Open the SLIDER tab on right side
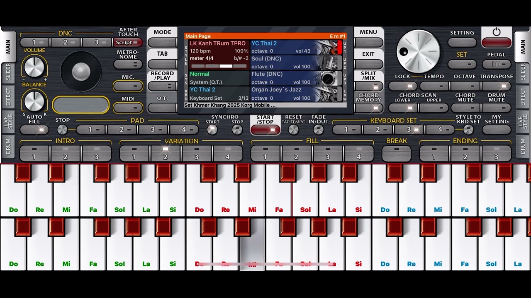The image size is (531, 298). [x=523, y=72]
